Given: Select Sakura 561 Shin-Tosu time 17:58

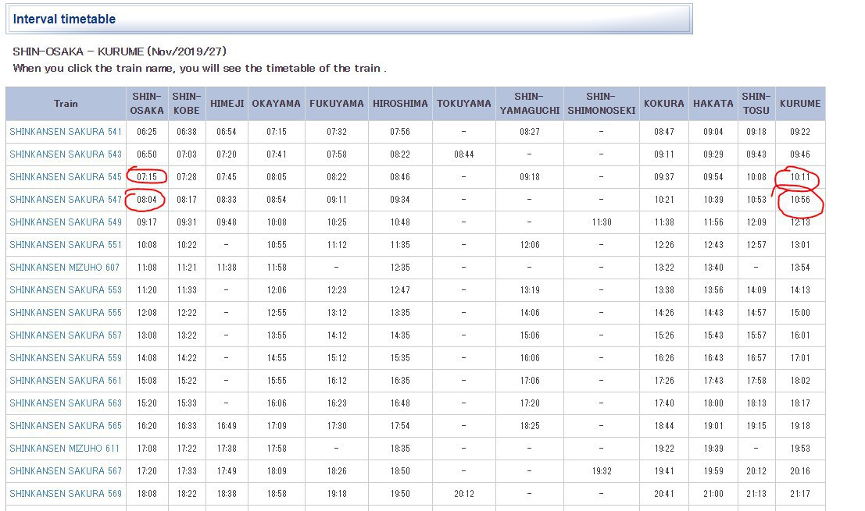Looking at the screenshot, I should (756, 380).
